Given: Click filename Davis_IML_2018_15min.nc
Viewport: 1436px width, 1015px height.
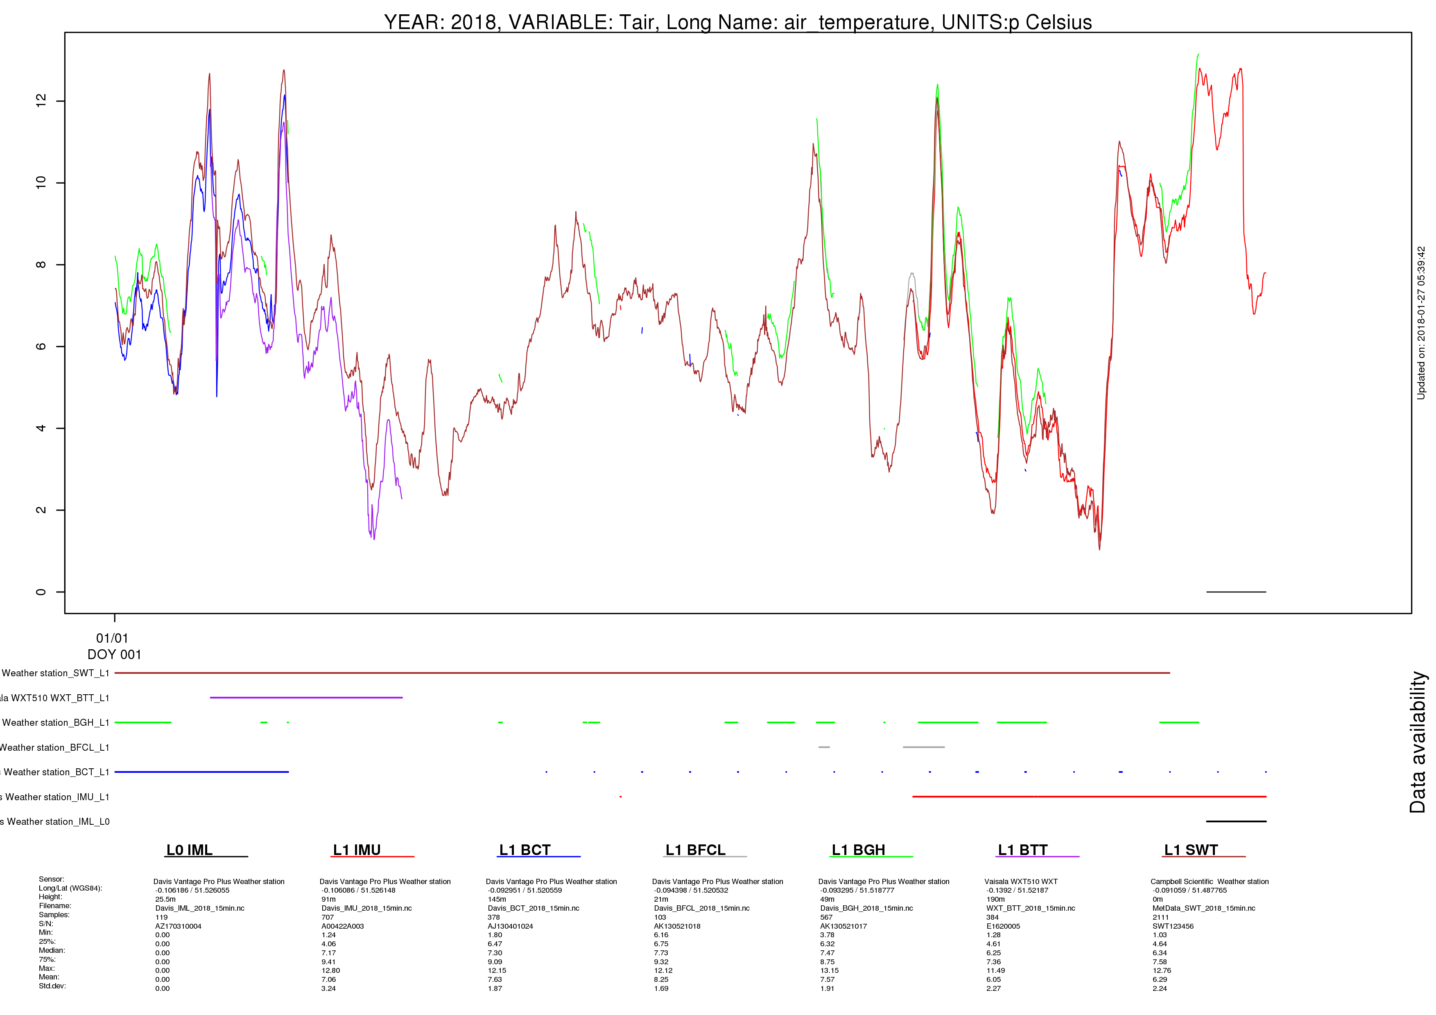Looking at the screenshot, I should (200, 908).
